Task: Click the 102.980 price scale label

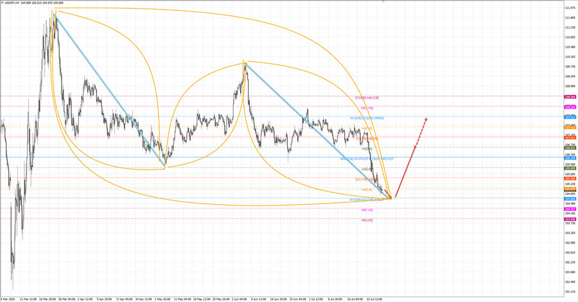Action: point(570,243)
